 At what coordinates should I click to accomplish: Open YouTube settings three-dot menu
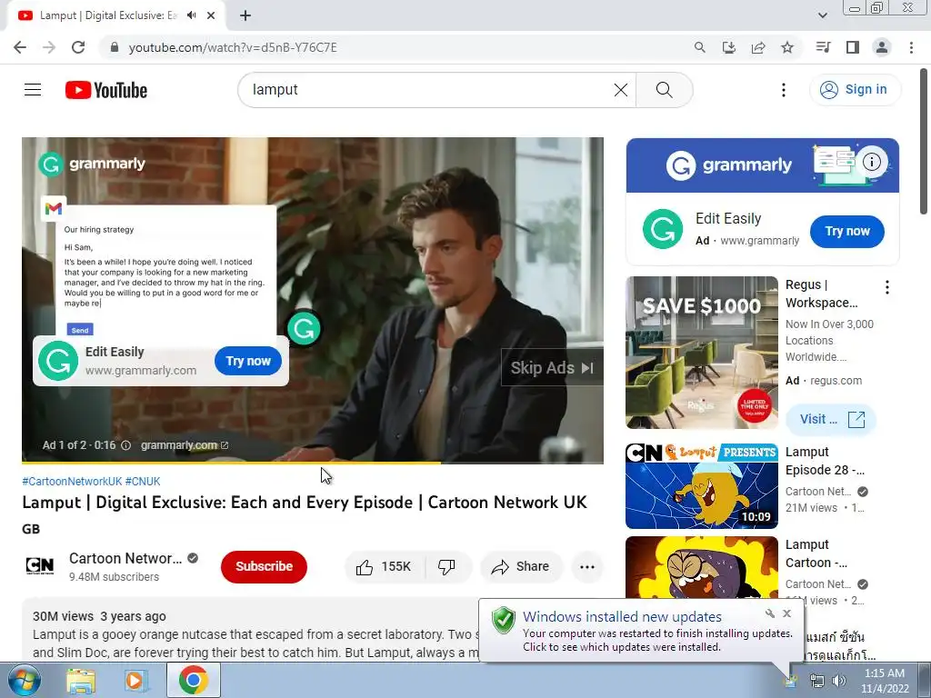784,90
